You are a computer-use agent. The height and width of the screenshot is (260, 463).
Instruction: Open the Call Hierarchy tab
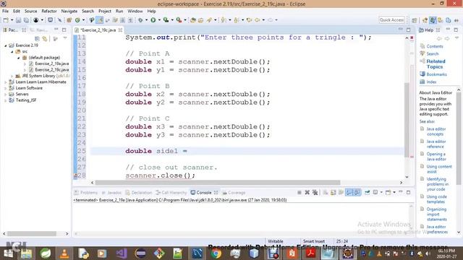(x=171, y=193)
